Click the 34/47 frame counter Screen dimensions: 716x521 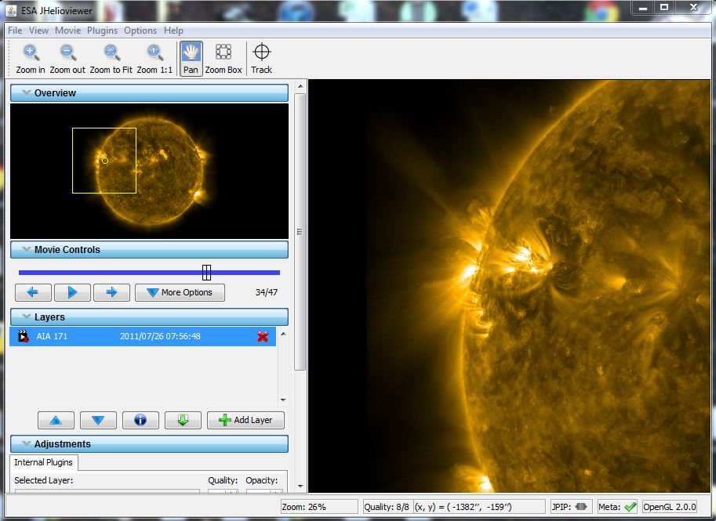tap(267, 292)
